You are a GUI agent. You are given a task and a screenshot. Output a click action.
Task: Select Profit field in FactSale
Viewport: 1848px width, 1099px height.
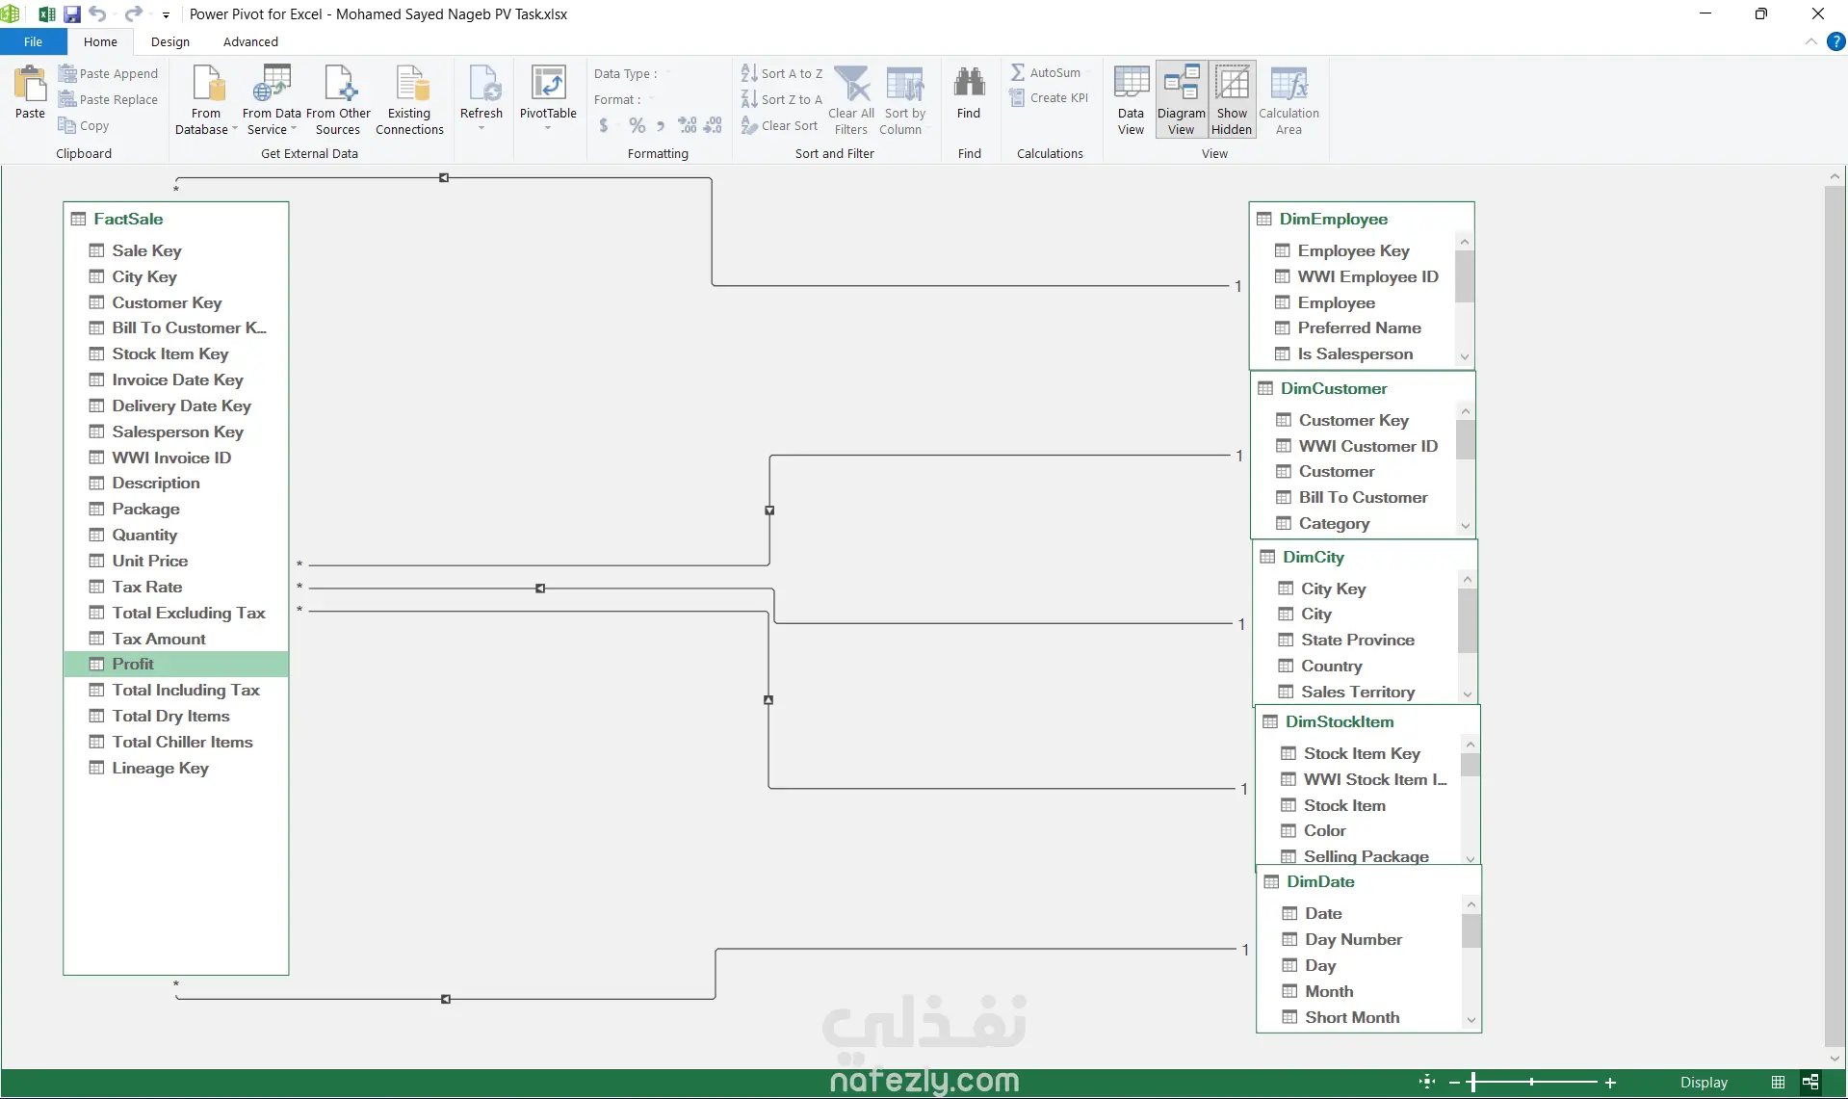point(176,664)
